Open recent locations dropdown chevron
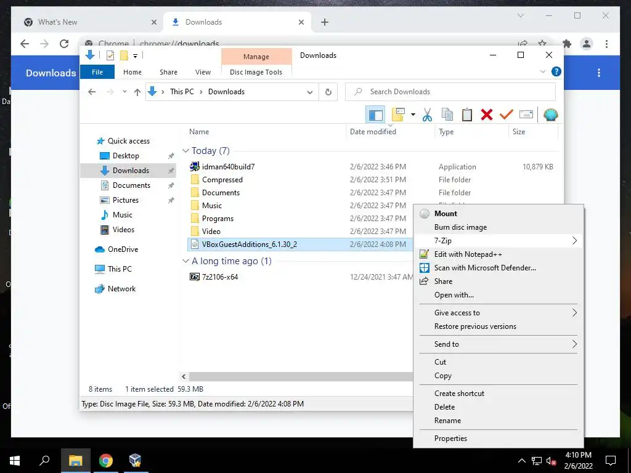631x473 pixels. pyautogui.click(x=124, y=92)
